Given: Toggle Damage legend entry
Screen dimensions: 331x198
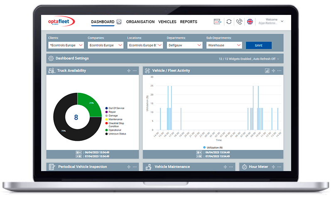Looking at the screenshot, I should coord(111,116).
